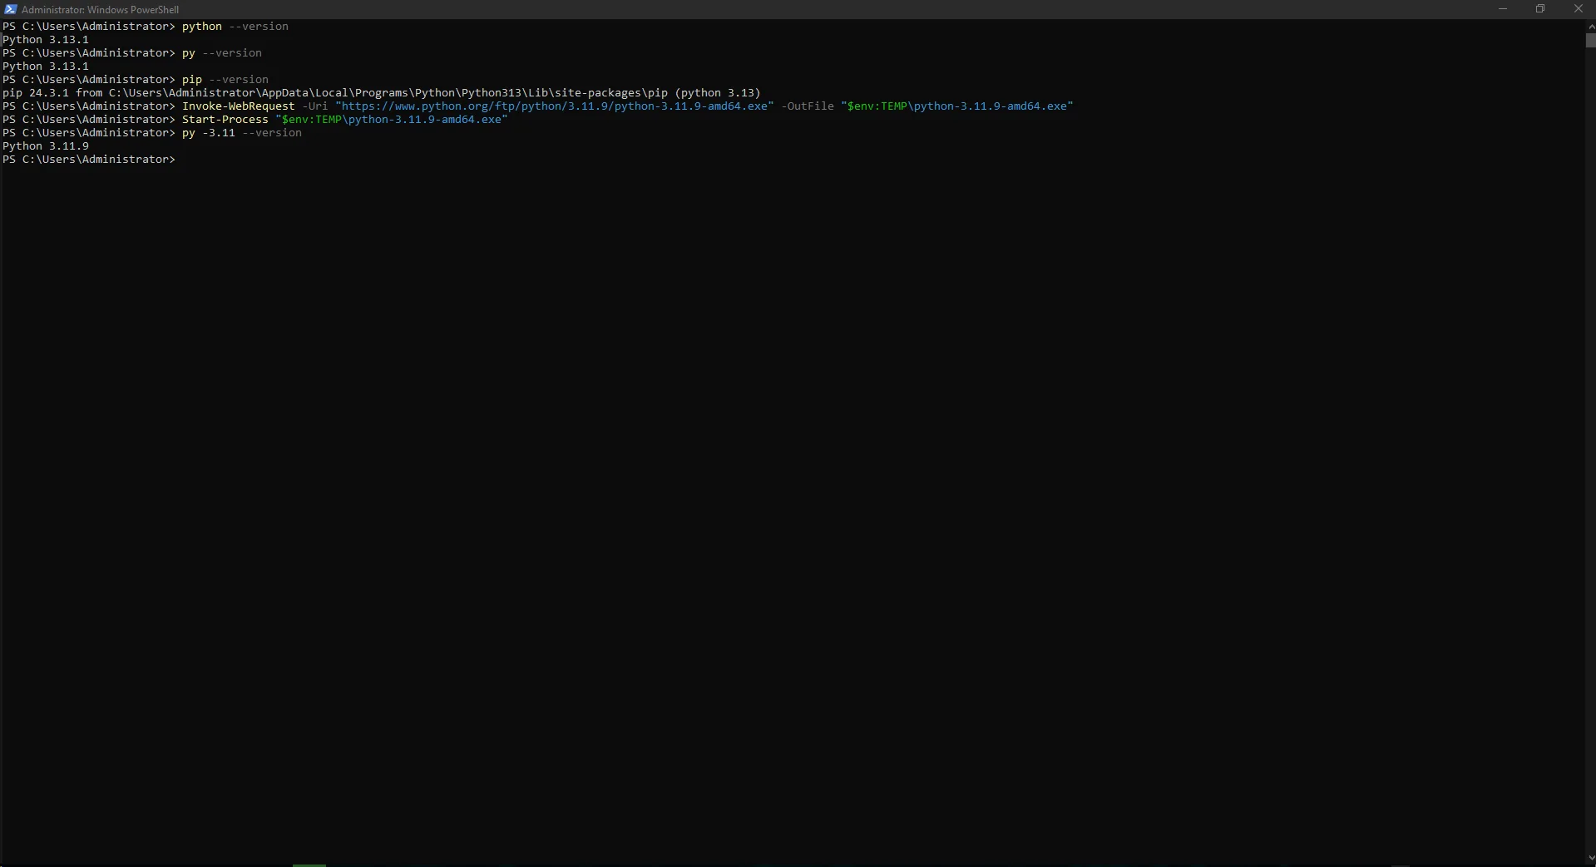Click the 'Start-Process' command word
1596x867 pixels.
click(x=225, y=120)
